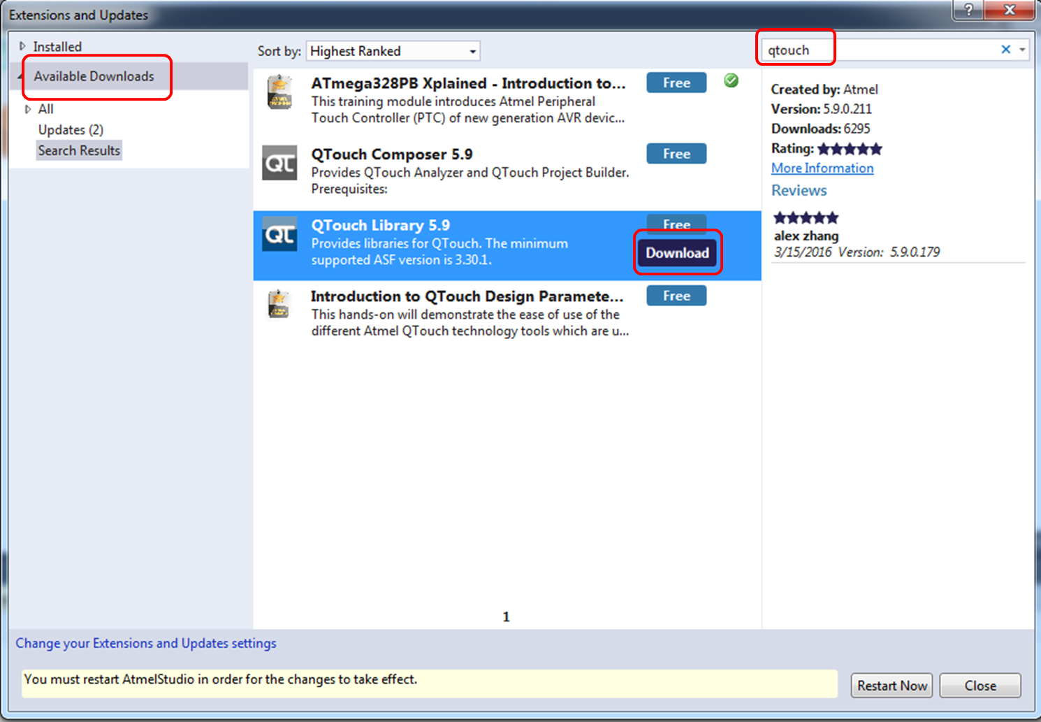Open the search history dropdown arrow

[1022, 50]
